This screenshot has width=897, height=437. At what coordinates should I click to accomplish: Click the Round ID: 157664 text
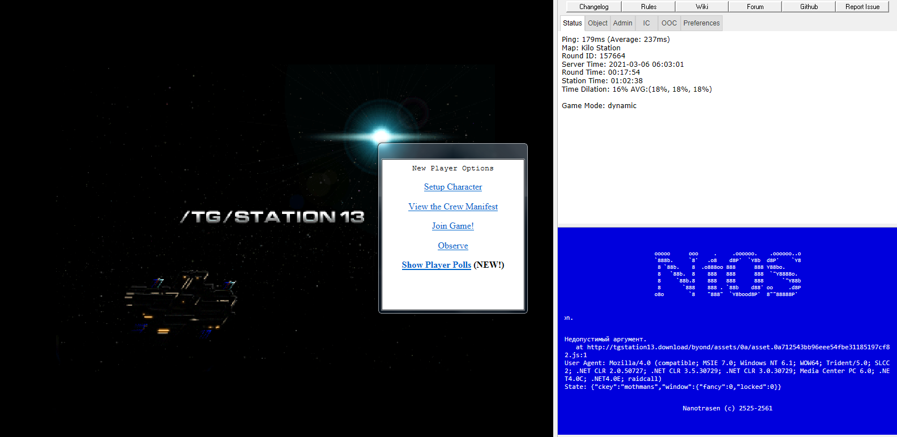click(593, 56)
